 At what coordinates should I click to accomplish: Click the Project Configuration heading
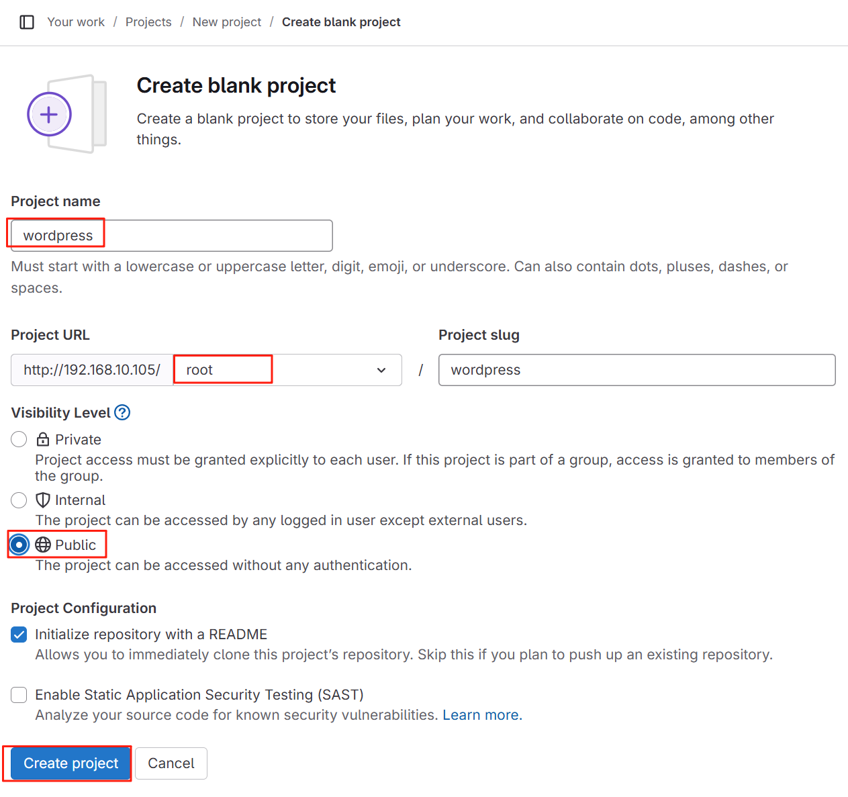pos(83,608)
